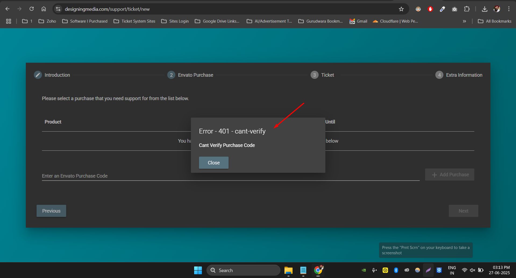The height and width of the screenshot is (278, 516).
Task: Open Software I Purchased bookmark folder
Action: tap(85, 21)
